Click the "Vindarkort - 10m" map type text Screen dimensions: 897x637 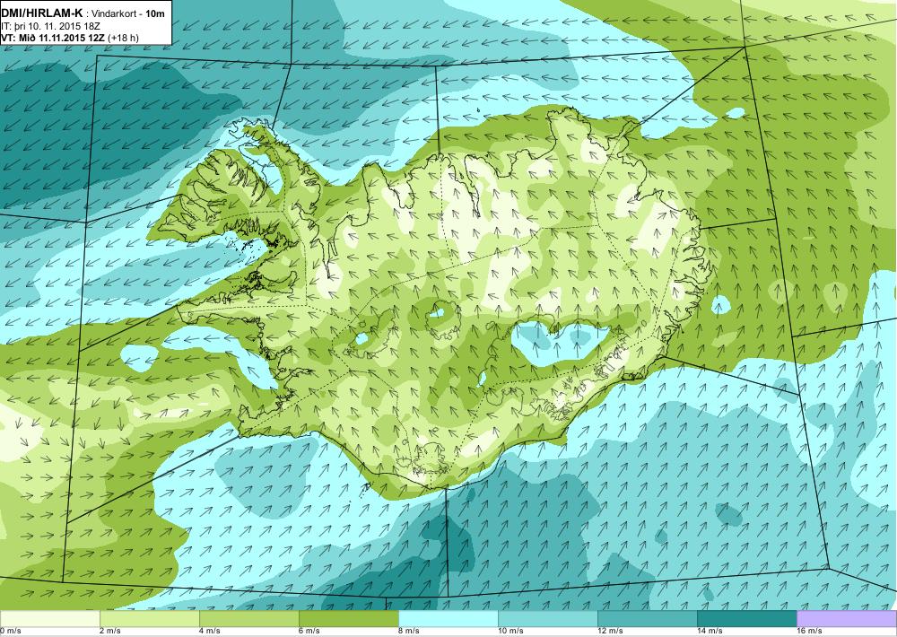pos(127,13)
